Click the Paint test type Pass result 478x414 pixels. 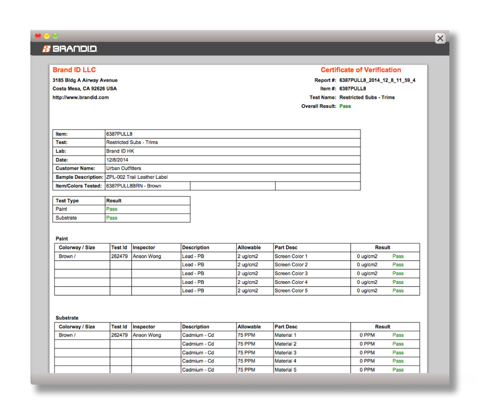tap(112, 209)
